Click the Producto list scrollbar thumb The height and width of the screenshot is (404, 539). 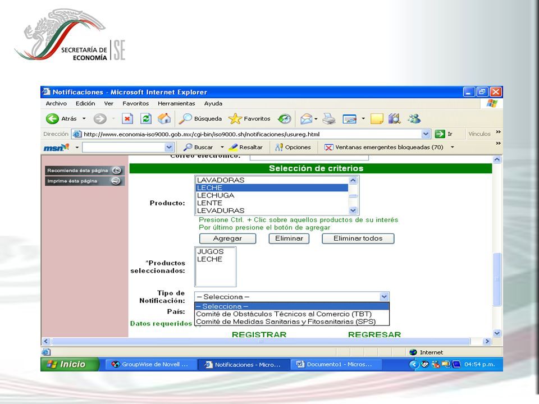pos(353,196)
